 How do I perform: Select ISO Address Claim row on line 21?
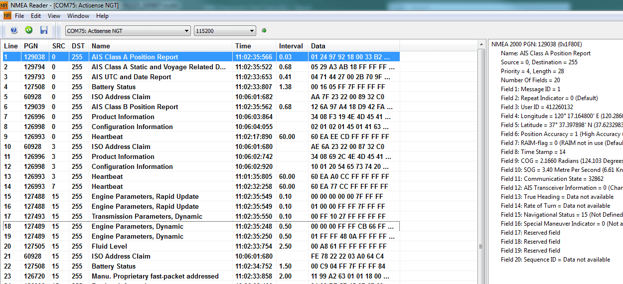coord(200,256)
